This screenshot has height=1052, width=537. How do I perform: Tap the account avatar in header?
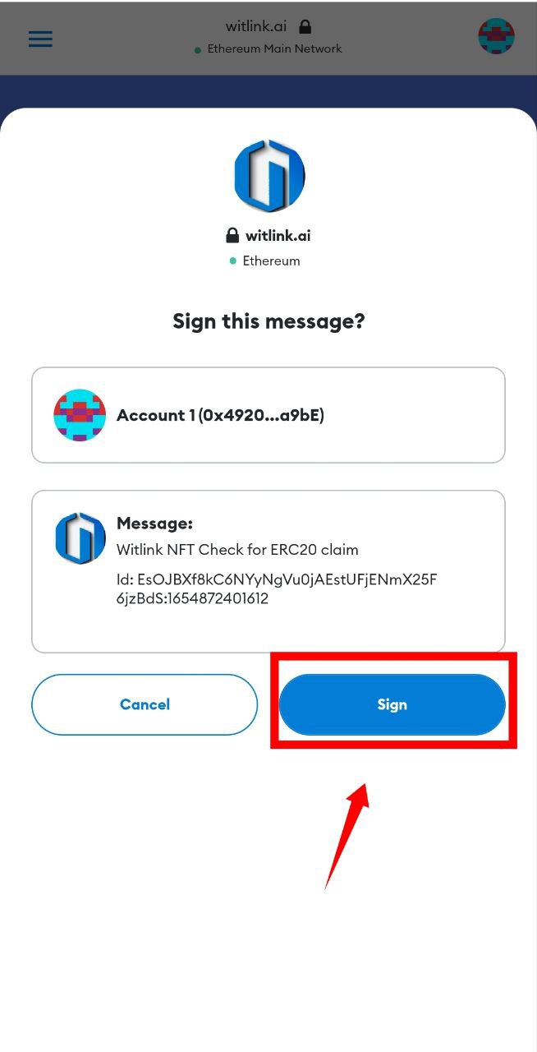496,37
